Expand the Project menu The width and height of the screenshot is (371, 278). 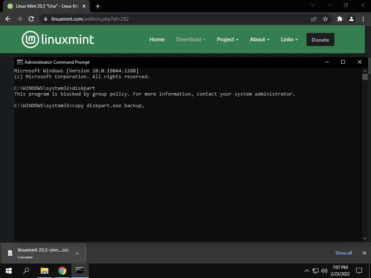coord(228,39)
